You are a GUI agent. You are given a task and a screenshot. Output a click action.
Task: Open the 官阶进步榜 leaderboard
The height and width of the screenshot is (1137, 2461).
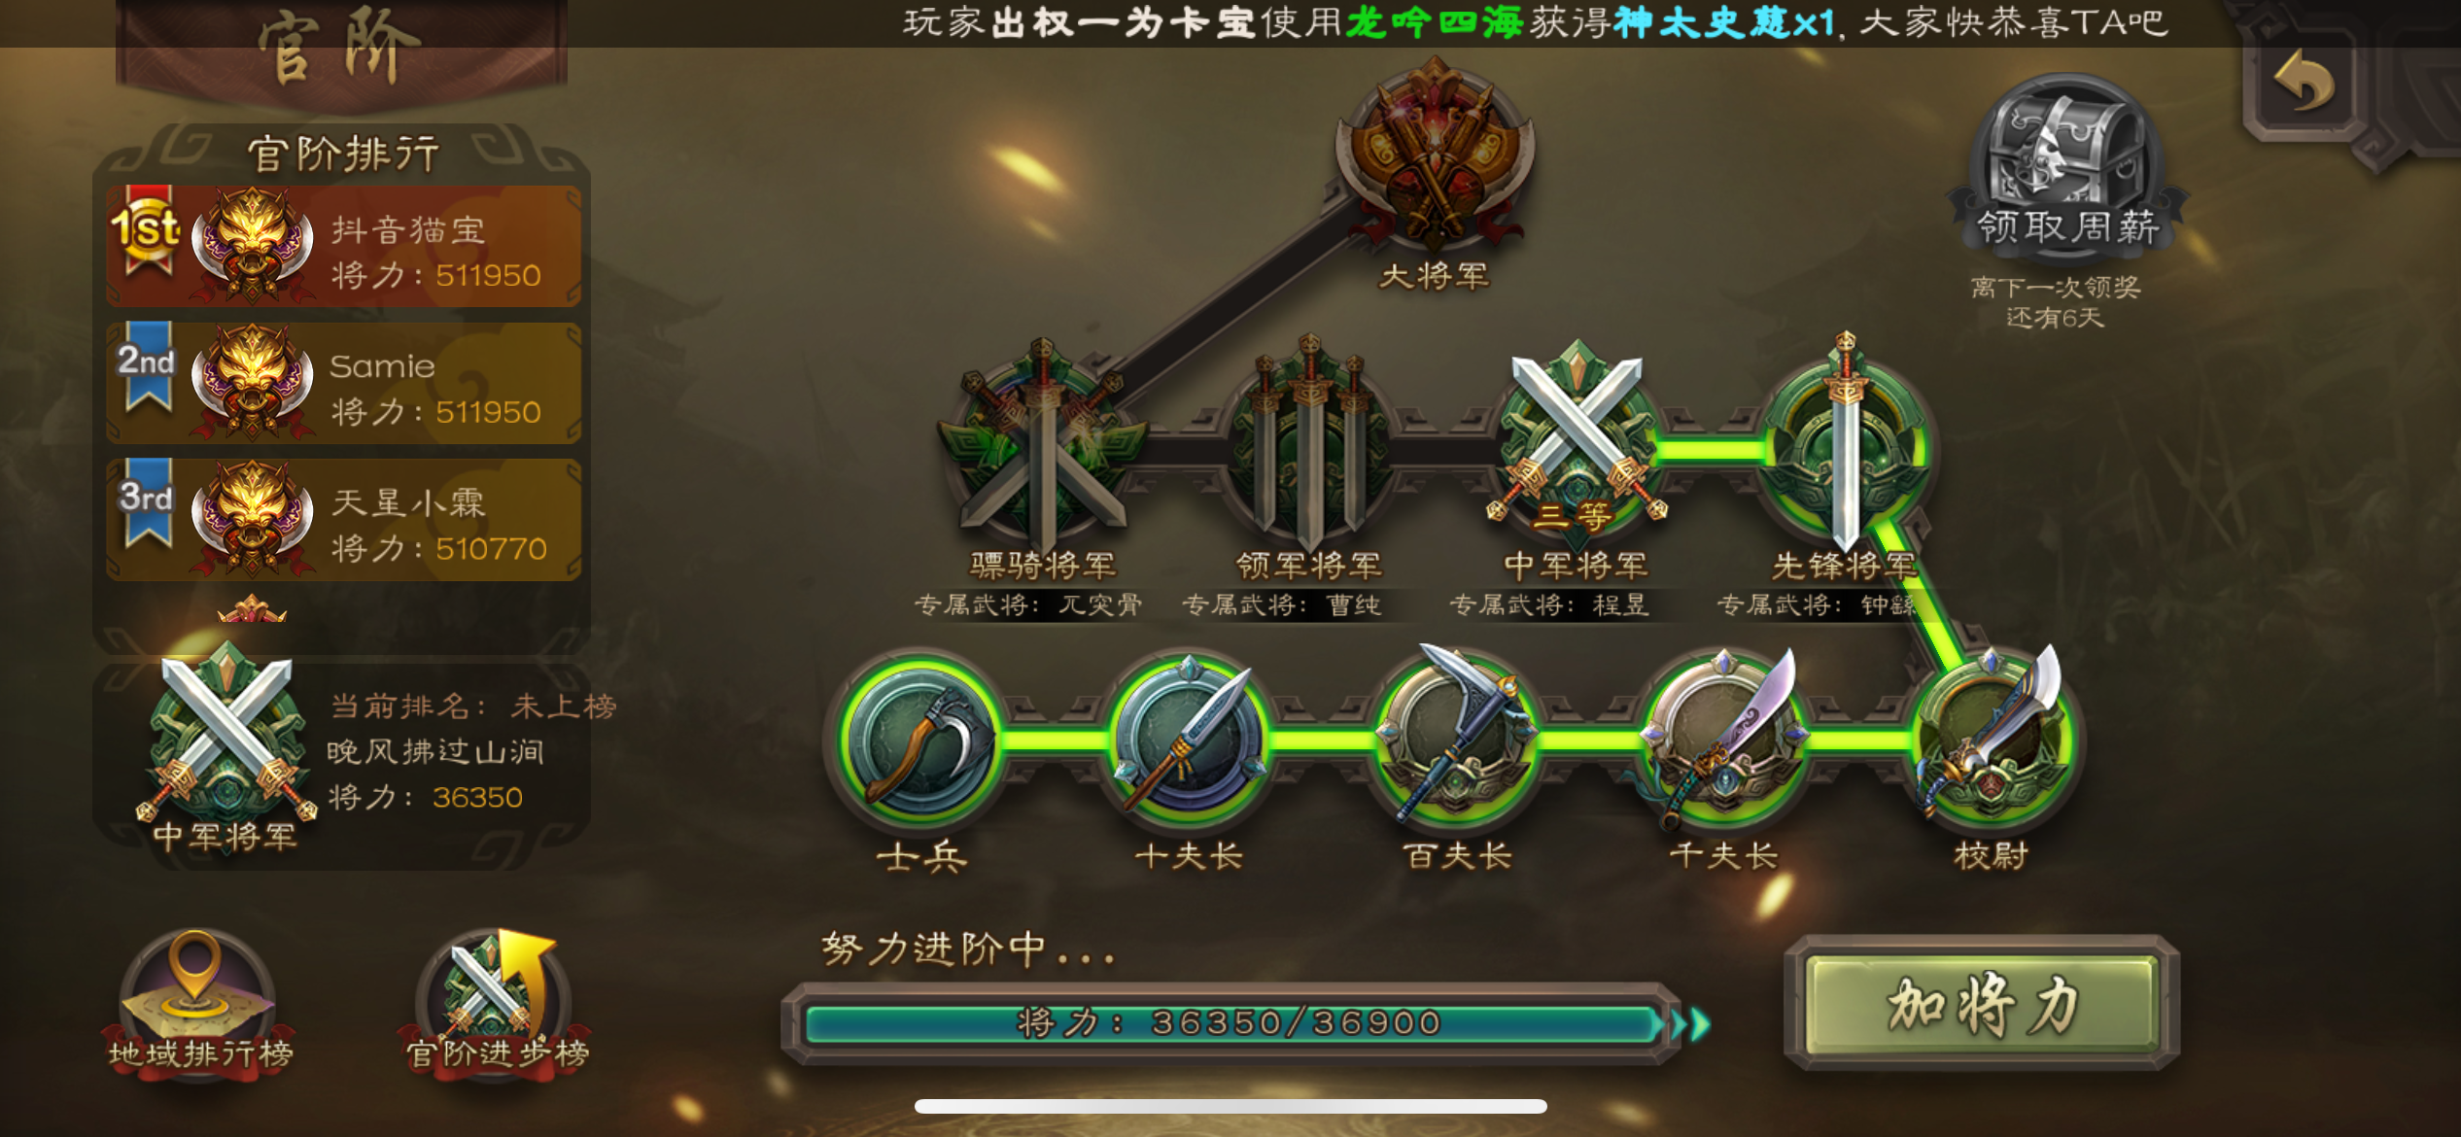pos(496,1001)
